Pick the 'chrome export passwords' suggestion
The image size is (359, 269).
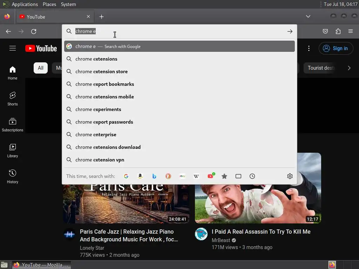pos(179,122)
